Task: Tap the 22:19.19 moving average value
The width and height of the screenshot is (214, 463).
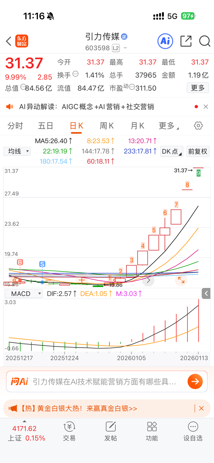Action: (58, 151)
